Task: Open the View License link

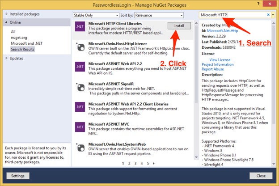Action: (x=220, y=60)
